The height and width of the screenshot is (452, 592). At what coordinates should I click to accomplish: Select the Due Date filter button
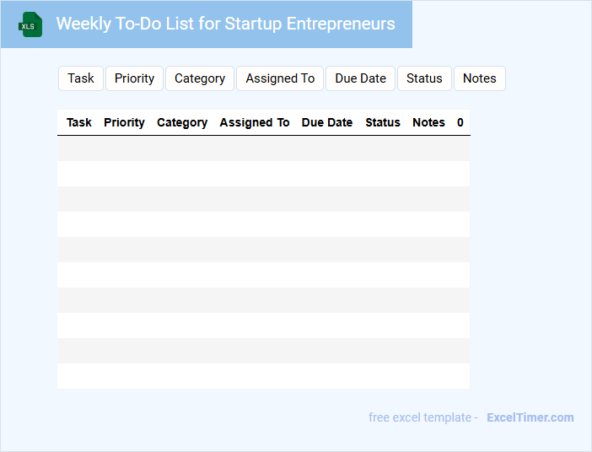[x=360, y=78]
